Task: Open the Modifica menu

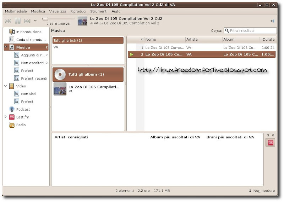Action: tap(38, 11)
